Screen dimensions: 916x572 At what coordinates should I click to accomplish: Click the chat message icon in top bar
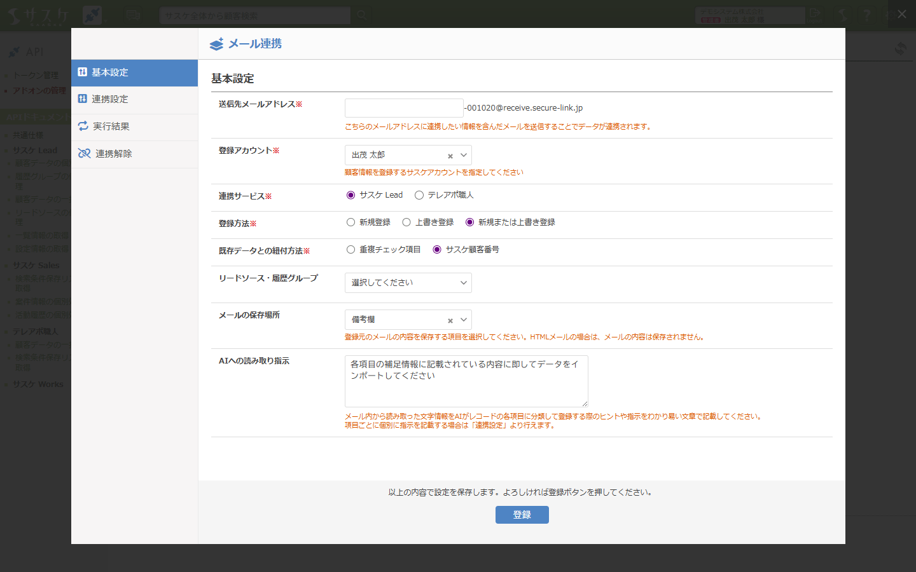pos(134,15)
